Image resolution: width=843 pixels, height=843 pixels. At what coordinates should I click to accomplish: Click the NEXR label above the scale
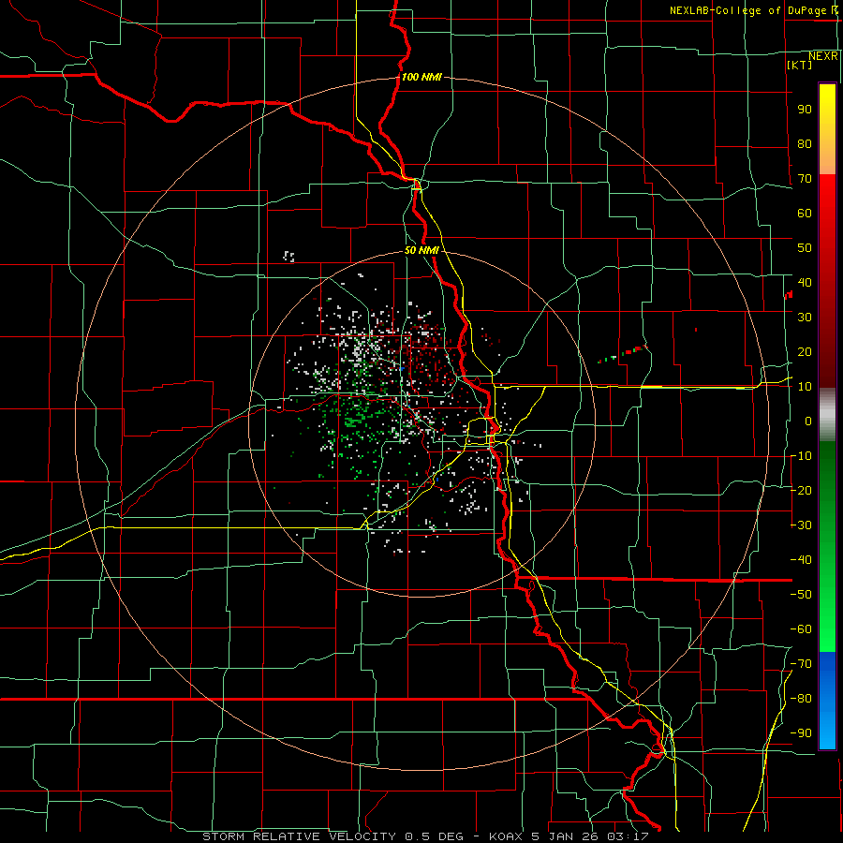coord(823,56)
